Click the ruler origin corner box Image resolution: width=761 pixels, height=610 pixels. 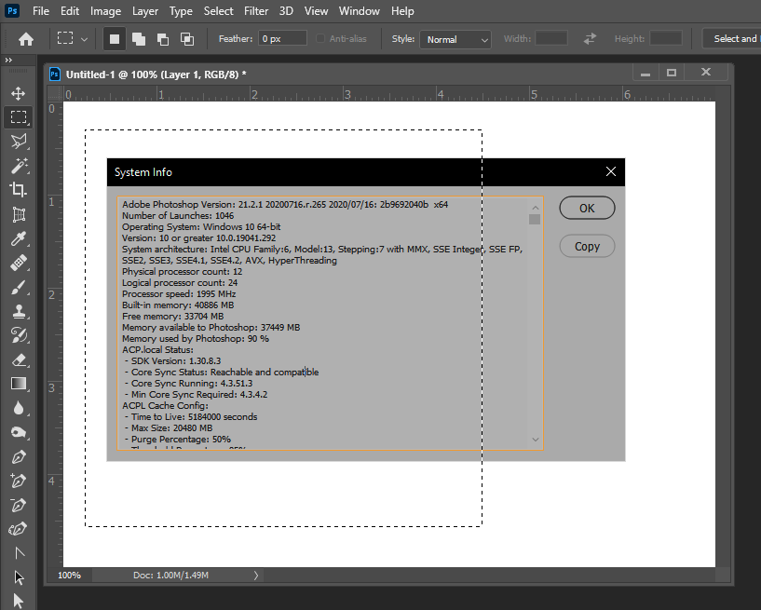pyautogui.click(x=55, y=94)
